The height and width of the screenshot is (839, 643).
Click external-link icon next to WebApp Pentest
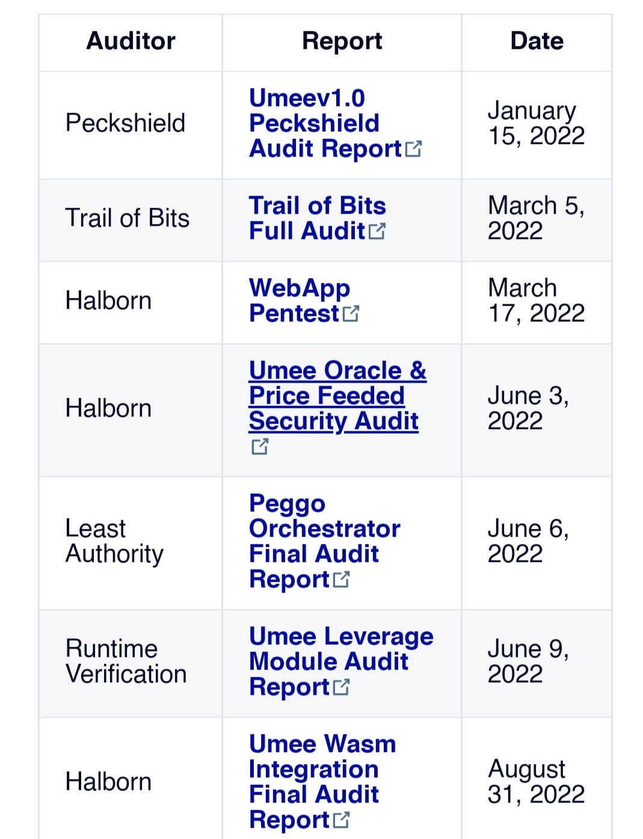pos(351,313)
